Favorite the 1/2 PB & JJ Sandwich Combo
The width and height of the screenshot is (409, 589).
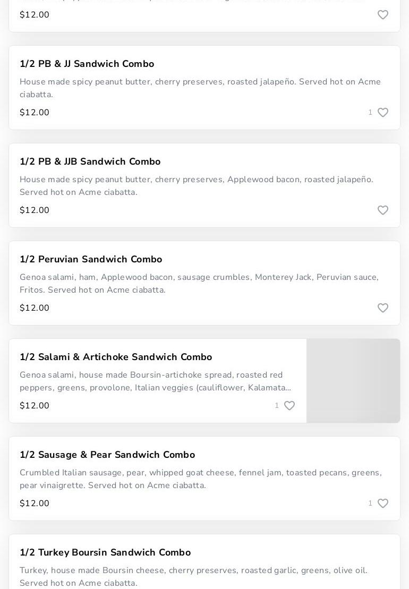[x=383, y=113]
